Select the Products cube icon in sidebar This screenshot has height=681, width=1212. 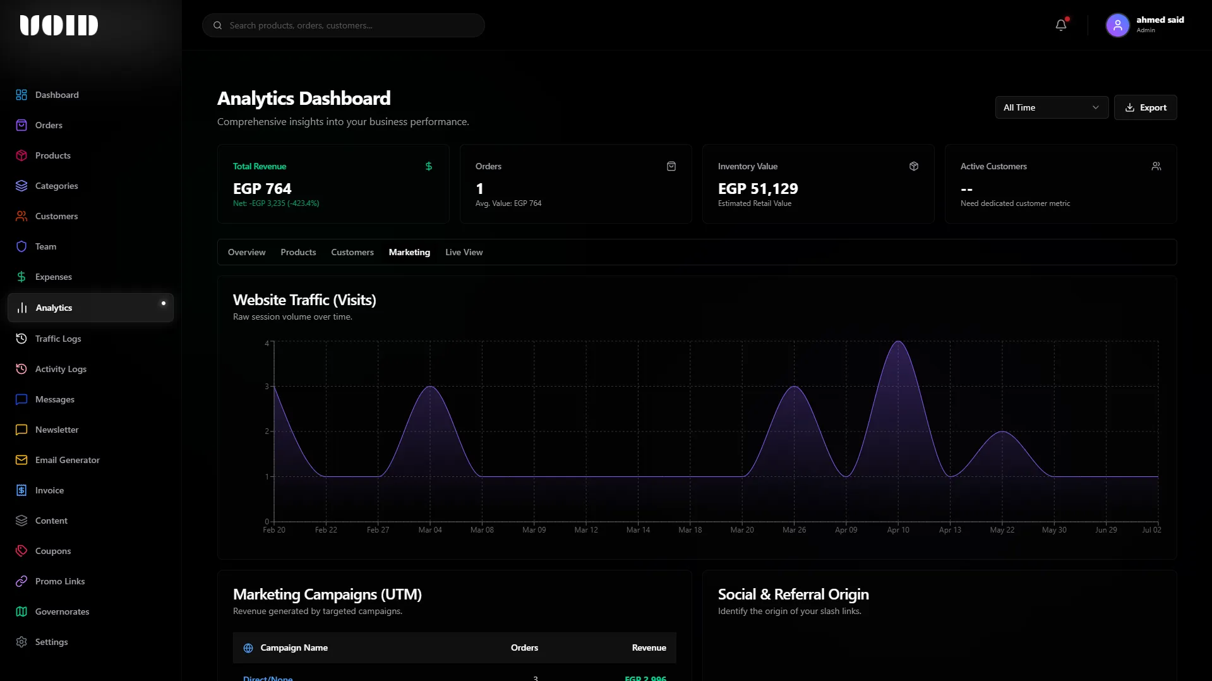pyautogui.click(x=21, y=155)
